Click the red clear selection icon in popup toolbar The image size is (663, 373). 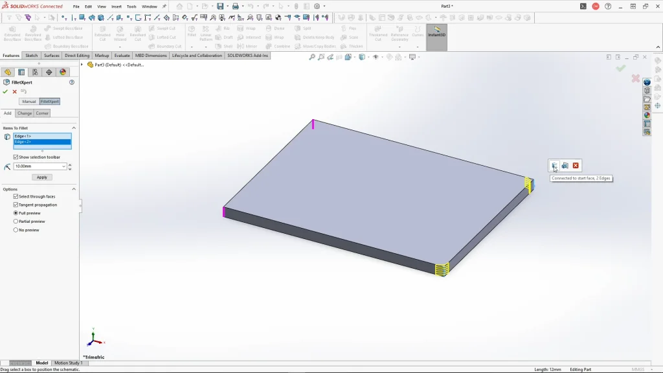[x=576, y=166]
